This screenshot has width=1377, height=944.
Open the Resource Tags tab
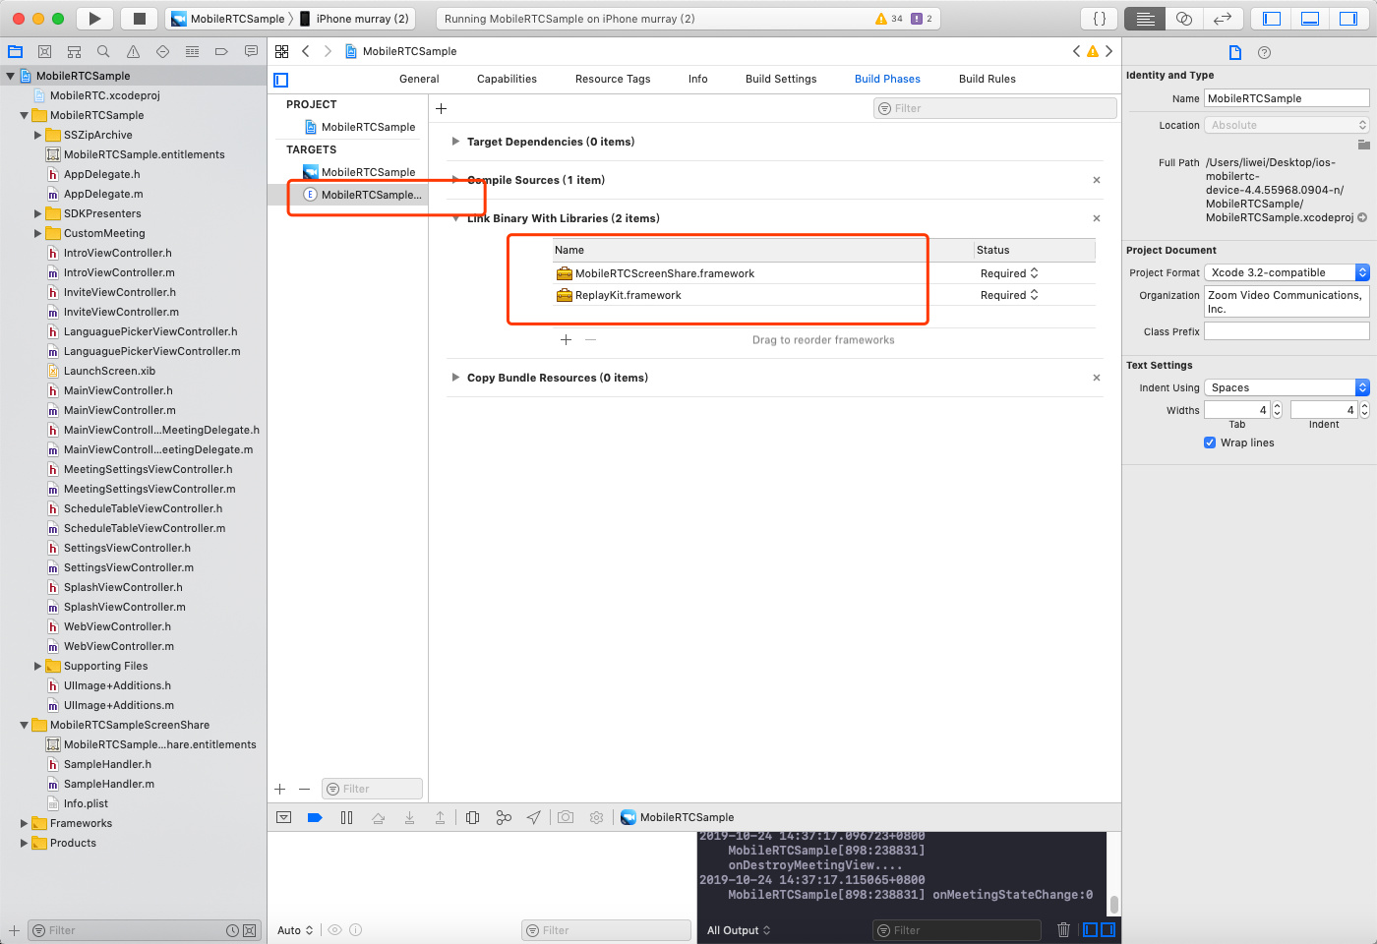(x=613, y=79)
